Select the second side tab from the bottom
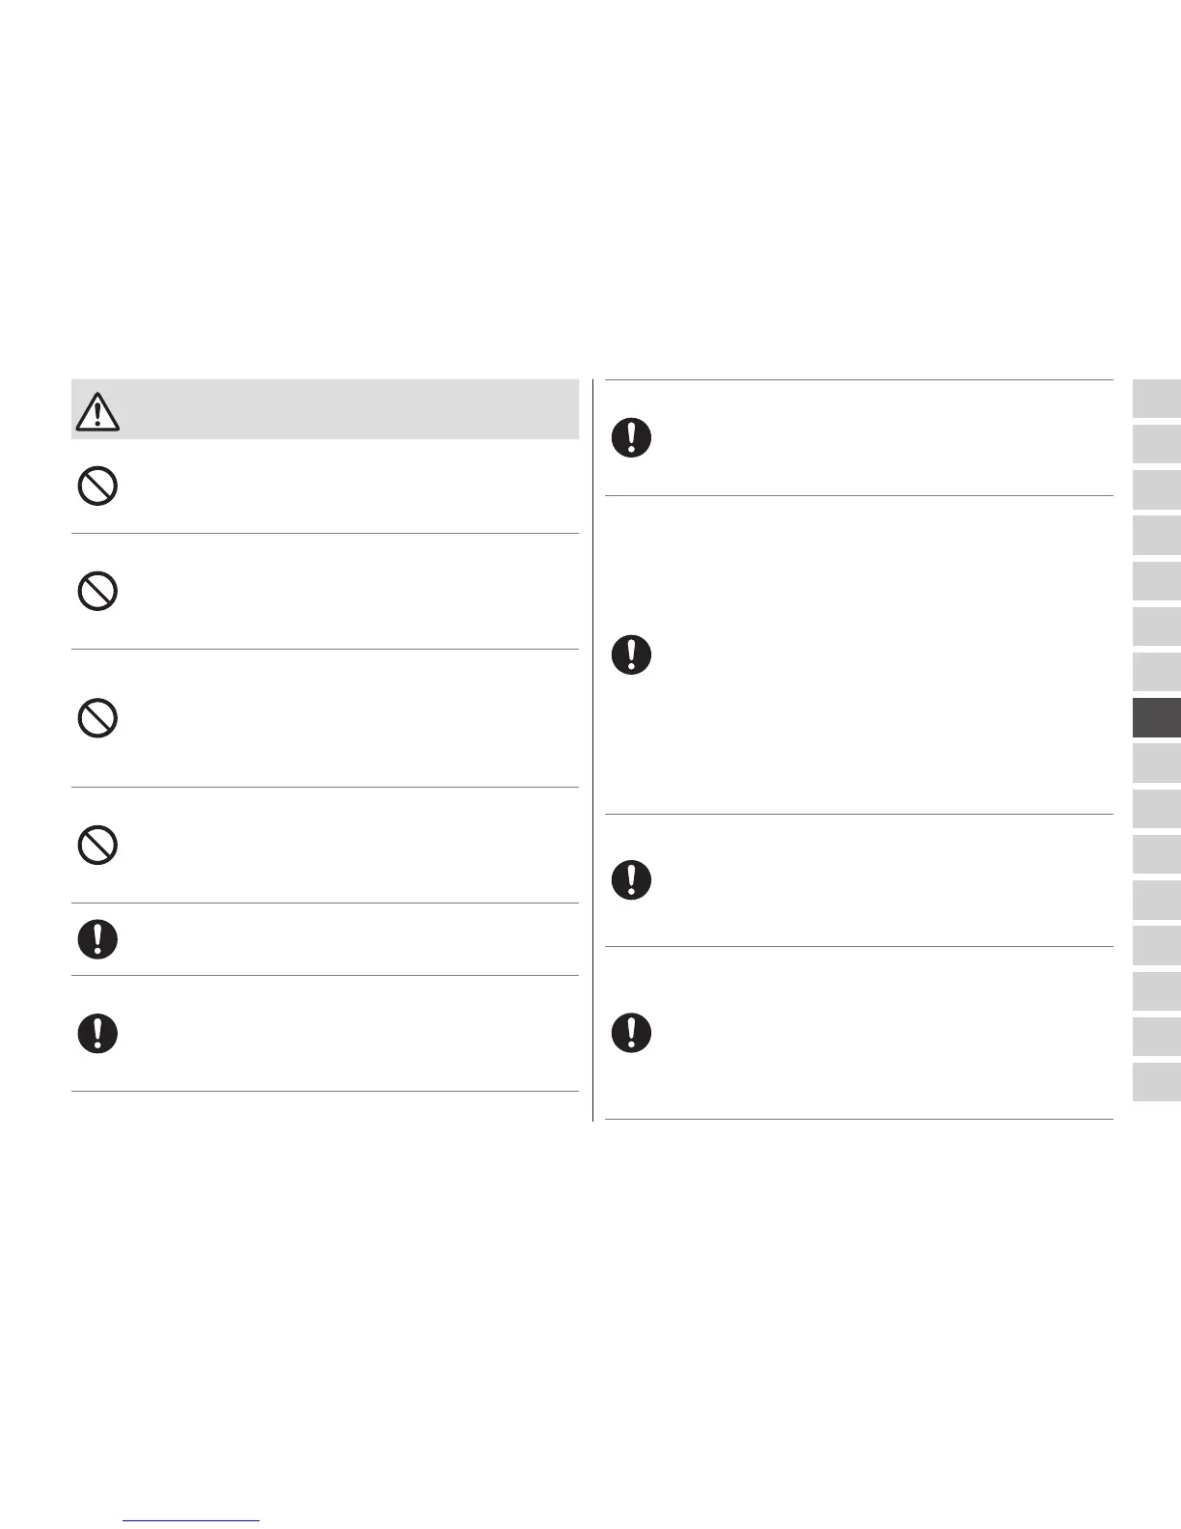Viewport: 1181px width, 1529px height. [1156, 1036]
